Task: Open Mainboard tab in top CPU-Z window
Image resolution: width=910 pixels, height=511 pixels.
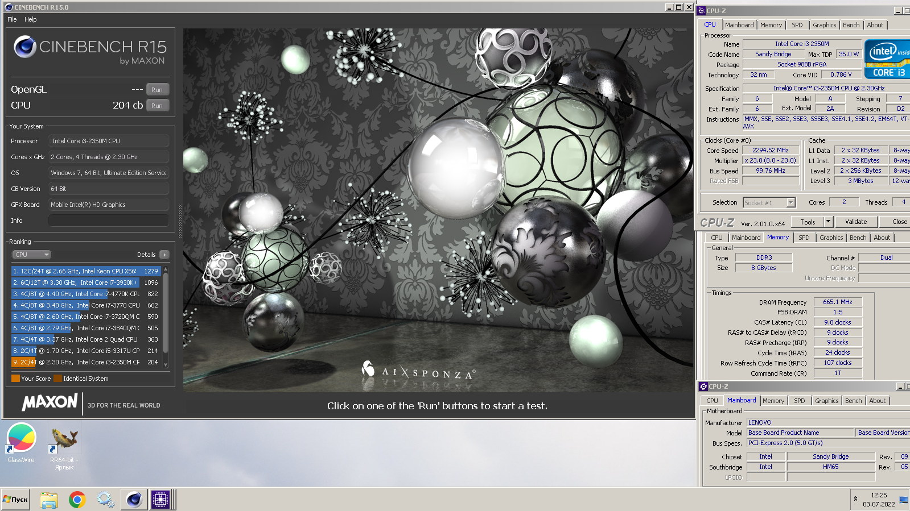Action: (x=739, y=25)
